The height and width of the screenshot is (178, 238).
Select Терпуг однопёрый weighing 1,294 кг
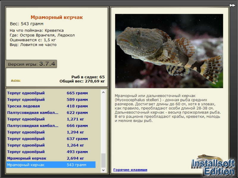[51, 132]
